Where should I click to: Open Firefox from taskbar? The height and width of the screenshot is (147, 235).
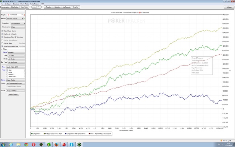pos(56,145)
